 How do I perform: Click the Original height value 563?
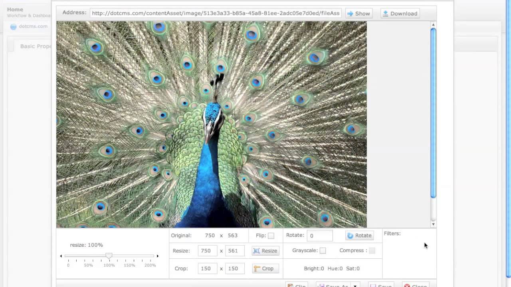click(233, 236)
